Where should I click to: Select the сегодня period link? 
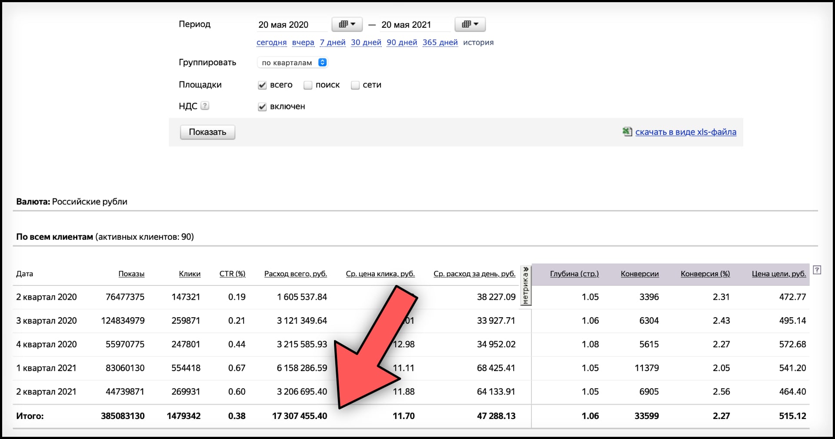click(271, 42)
